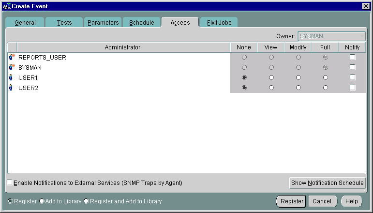Set USER2 access to View

point(271,88)
